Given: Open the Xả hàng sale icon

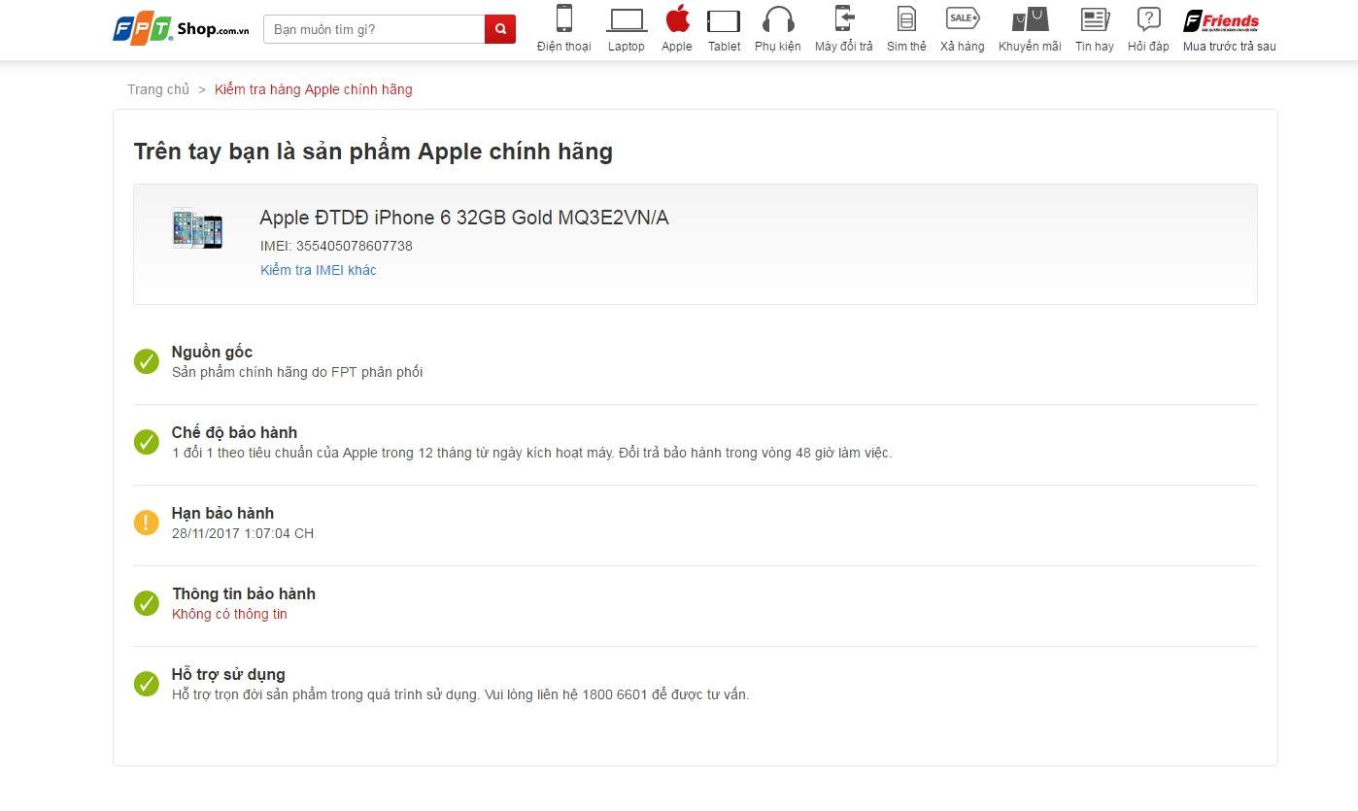Looking at the screenshot, I should click(962, 19).
